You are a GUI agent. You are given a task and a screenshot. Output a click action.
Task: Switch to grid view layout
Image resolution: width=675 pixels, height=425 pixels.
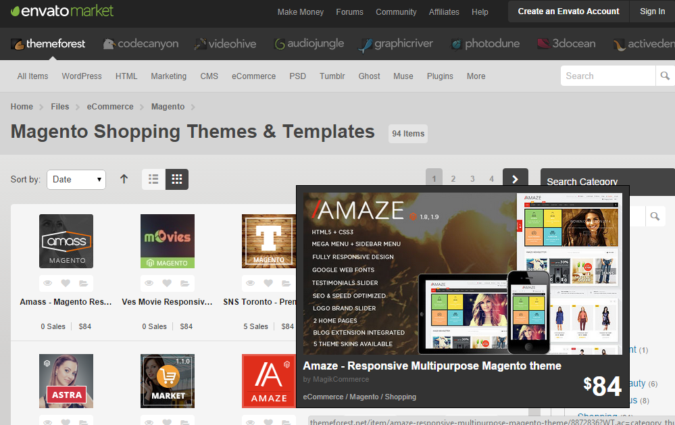click(177, 179)
